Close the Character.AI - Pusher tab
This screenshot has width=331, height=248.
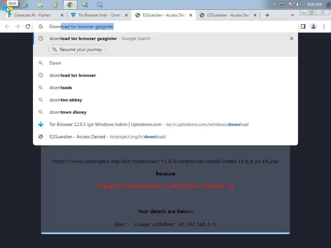[62, 15]
